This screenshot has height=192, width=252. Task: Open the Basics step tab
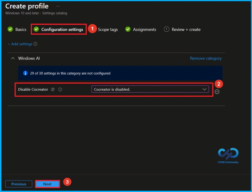click(x=17, y=29)
